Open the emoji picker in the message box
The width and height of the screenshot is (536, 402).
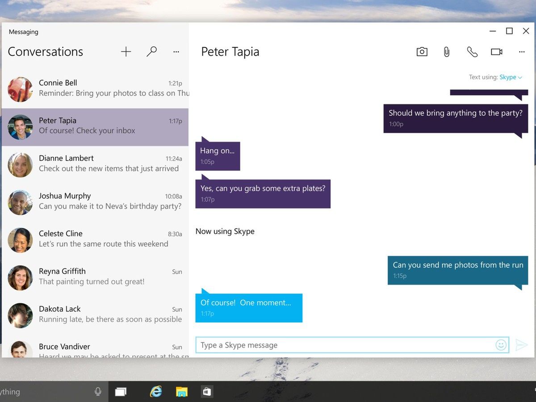click(x=501, y=345)
